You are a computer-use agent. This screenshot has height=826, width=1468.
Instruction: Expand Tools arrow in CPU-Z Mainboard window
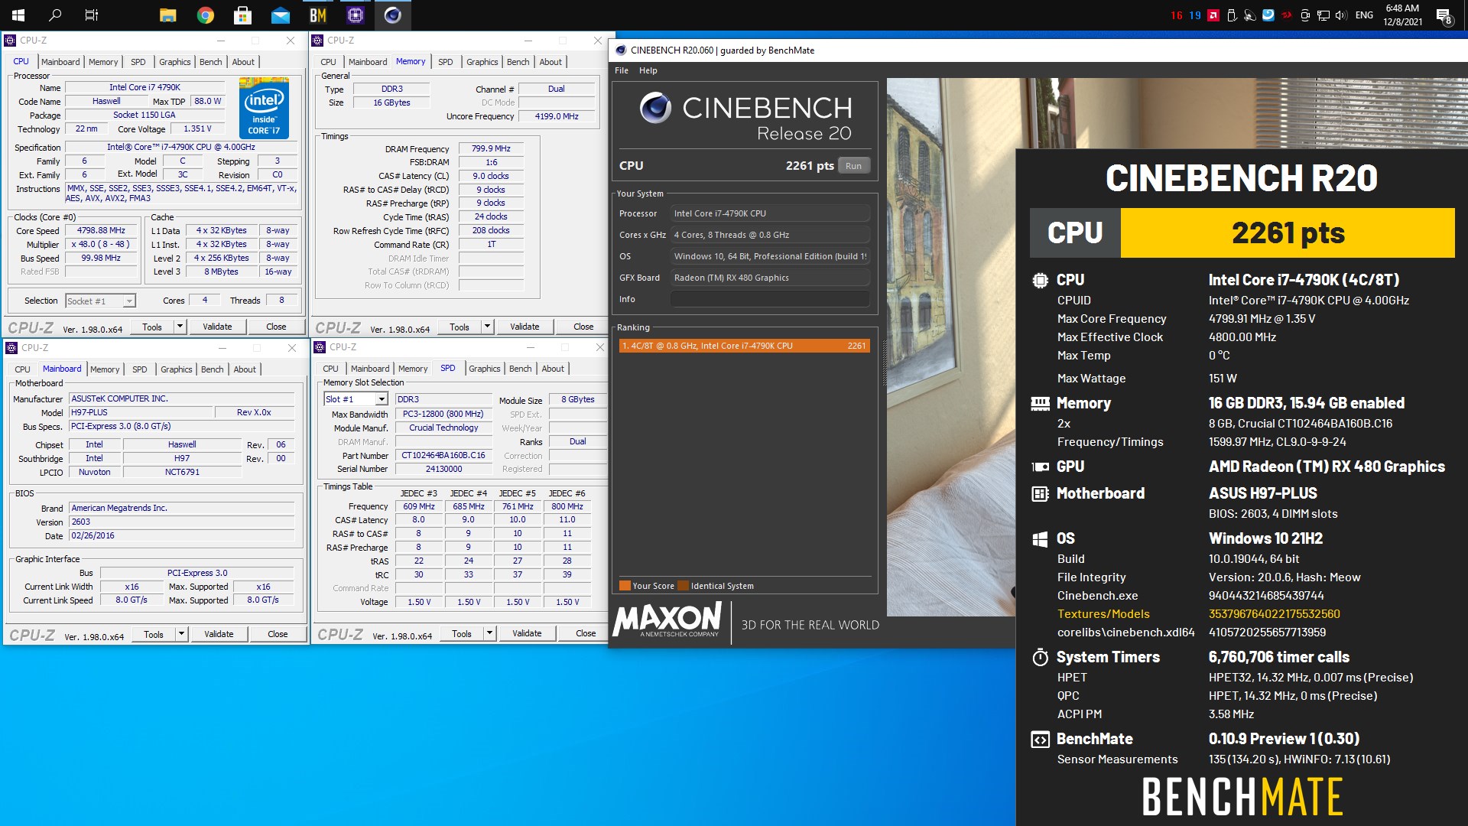coord(181,634)
